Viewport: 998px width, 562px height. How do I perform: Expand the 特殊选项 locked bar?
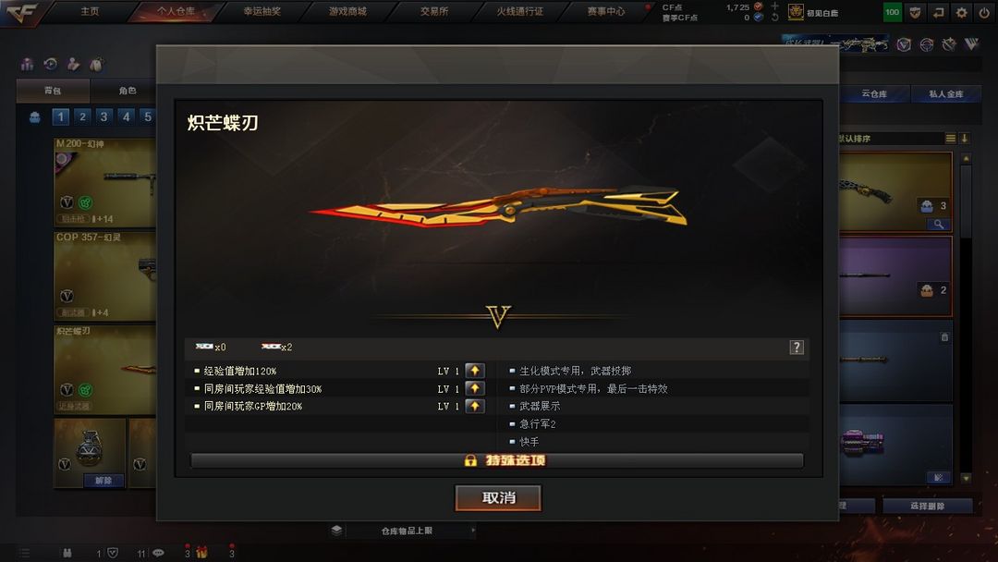[497, 460]
